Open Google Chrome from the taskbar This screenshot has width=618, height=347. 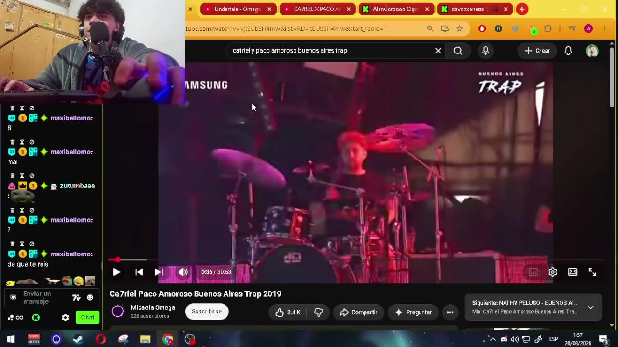click(168, 339)
